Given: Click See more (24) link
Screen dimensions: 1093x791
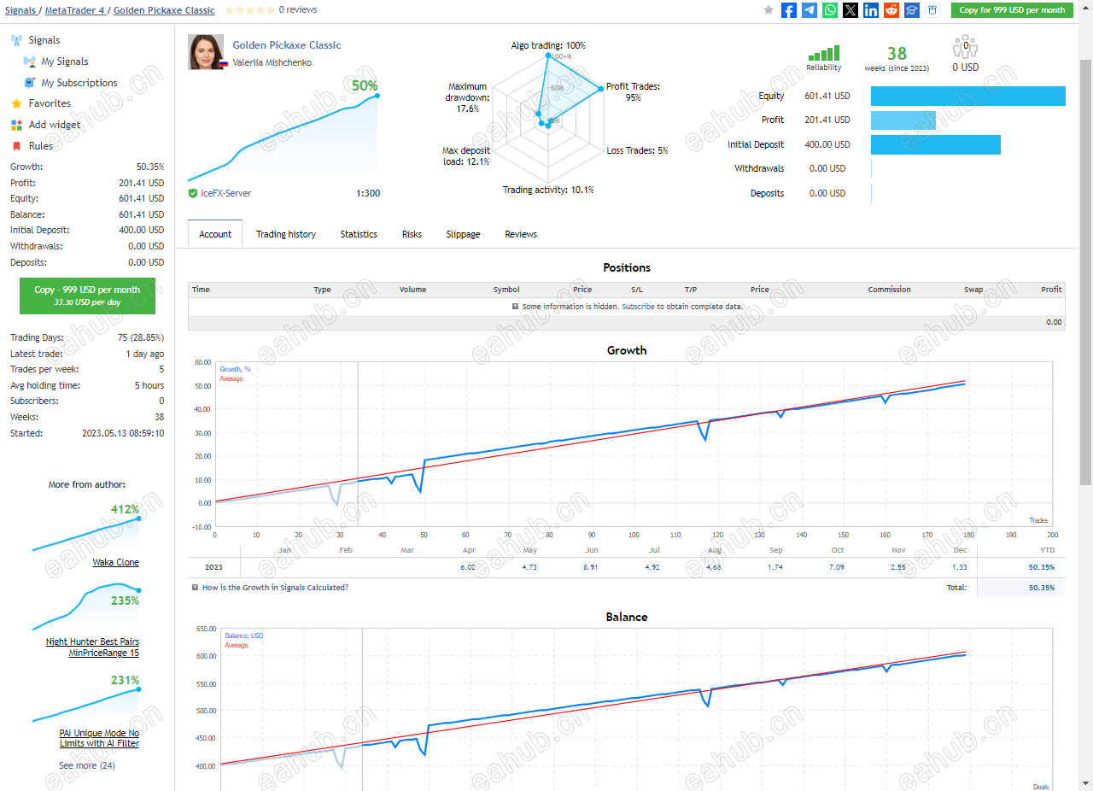Looking at the screenshot, I should (x=87, y=765).
